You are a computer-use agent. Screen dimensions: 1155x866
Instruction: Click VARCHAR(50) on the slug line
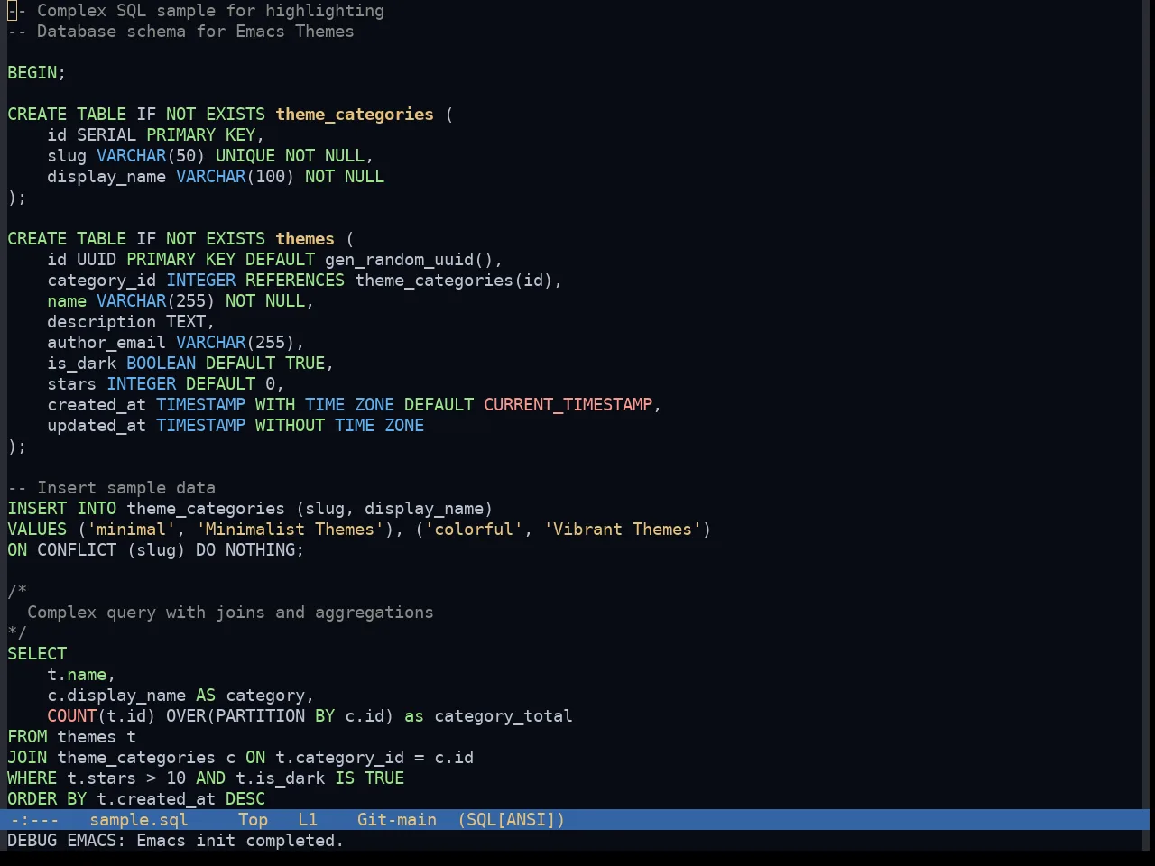coord(151,156)
